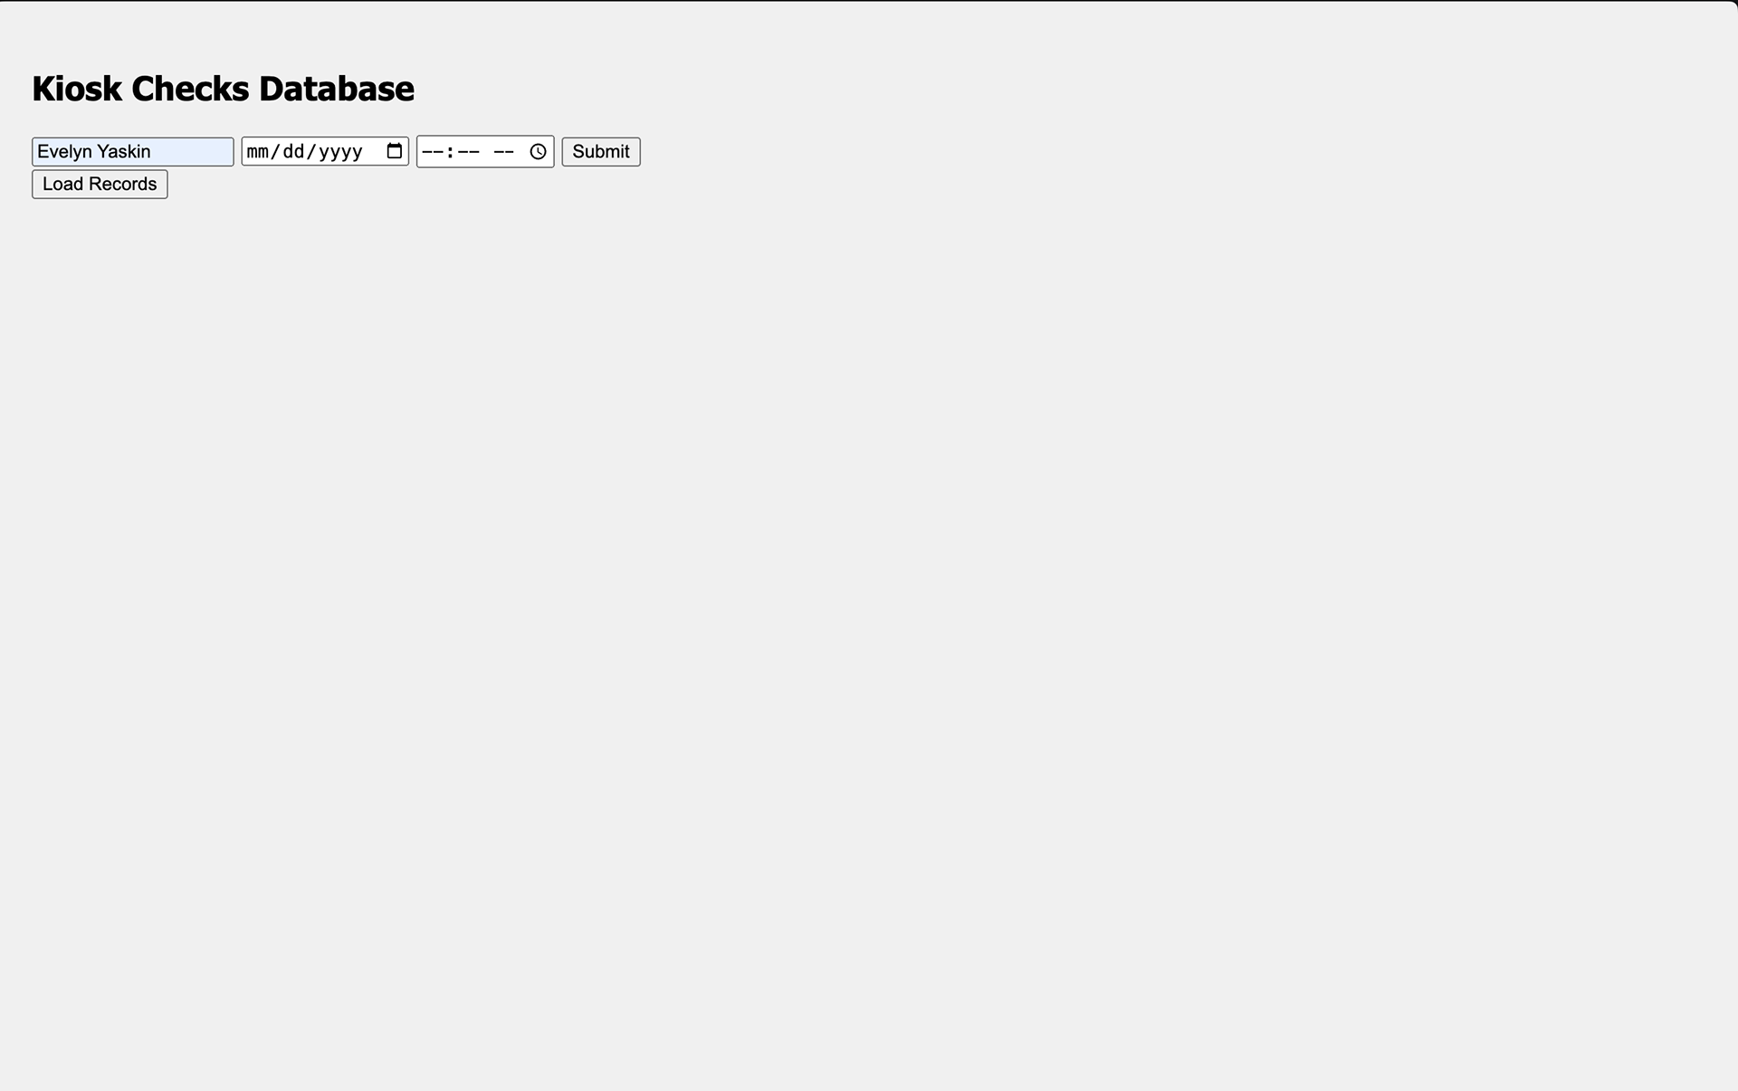Click the Kiosk Checks Database heading
Image resolution: width=1738 pixels, height=1091 pixels.
click(224, 89)
